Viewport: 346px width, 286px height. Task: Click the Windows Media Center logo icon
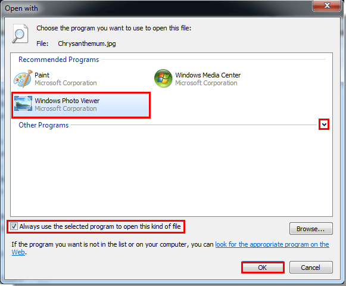pos(163,78)
